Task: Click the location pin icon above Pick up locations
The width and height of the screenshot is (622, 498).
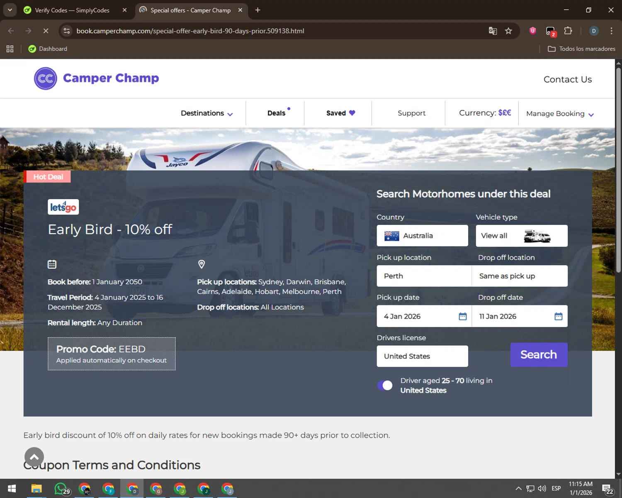Action: [x=202, y=264]
